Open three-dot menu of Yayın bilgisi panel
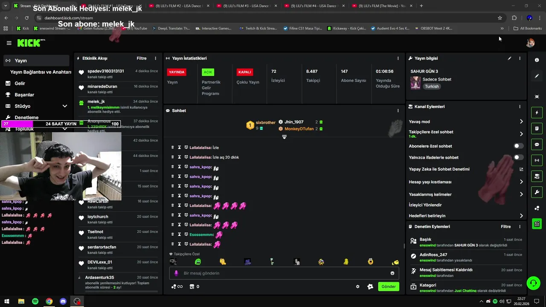The image size is (546, 307). (x=520, y=58)
